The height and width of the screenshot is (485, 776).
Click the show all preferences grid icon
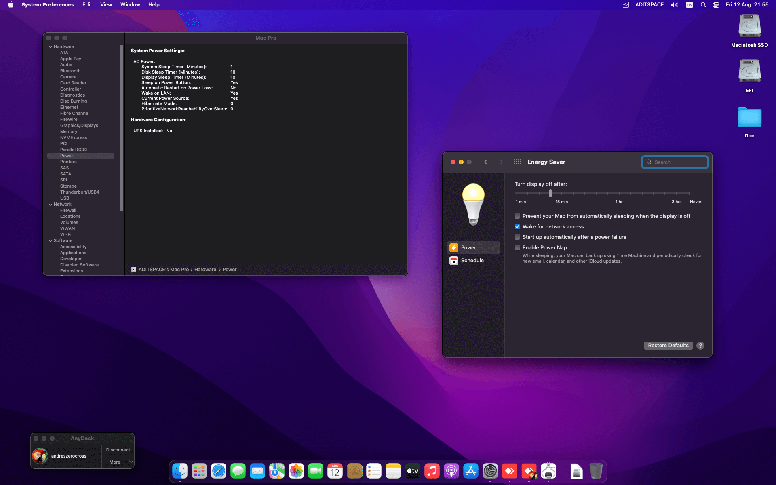[517, 162]
